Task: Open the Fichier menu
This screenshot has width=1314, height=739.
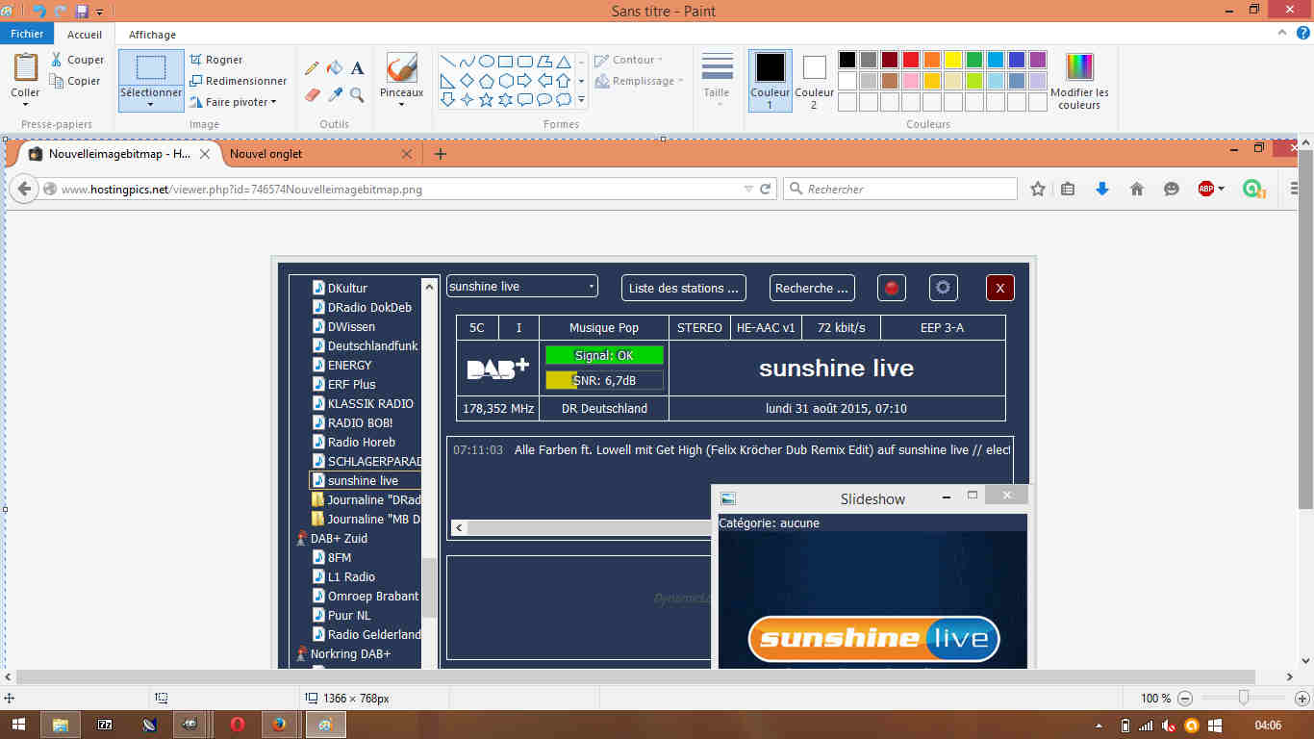Action: point(28,34)
